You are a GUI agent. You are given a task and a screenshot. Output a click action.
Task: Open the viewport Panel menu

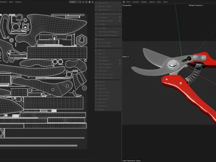click(165, 2)
